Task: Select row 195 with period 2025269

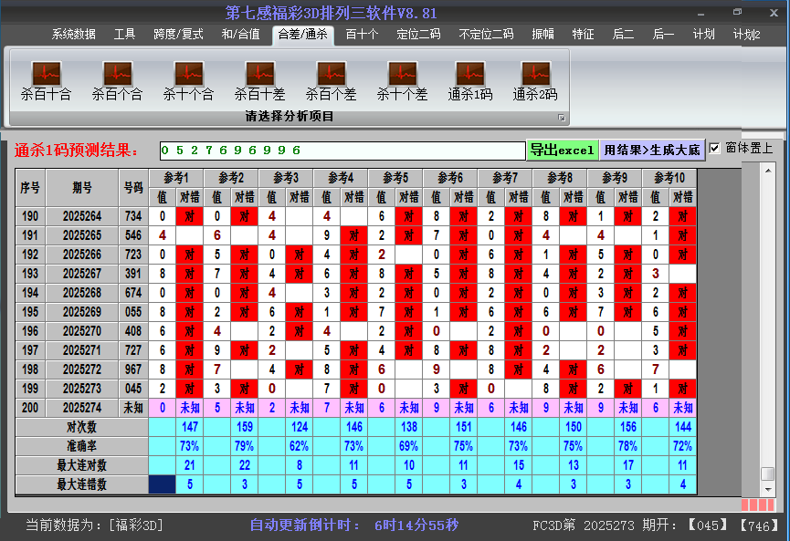Action: pyautogui.click(x=84, y=312)
